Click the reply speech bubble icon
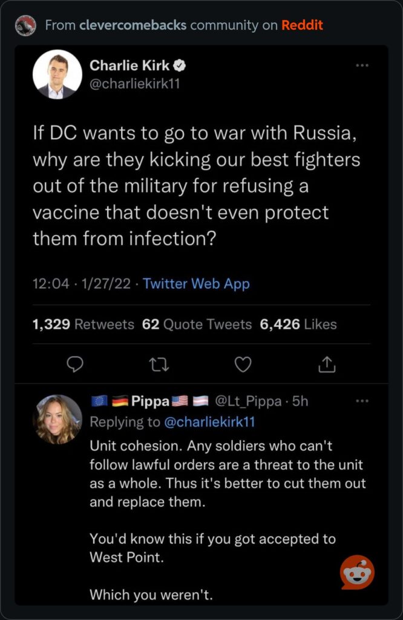Viewport: 403px width, 620px height. click(74, 363)
